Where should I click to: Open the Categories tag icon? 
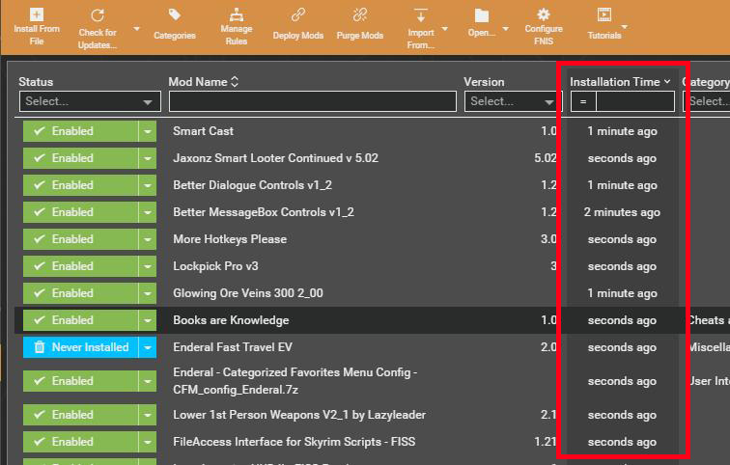[175, 14]
